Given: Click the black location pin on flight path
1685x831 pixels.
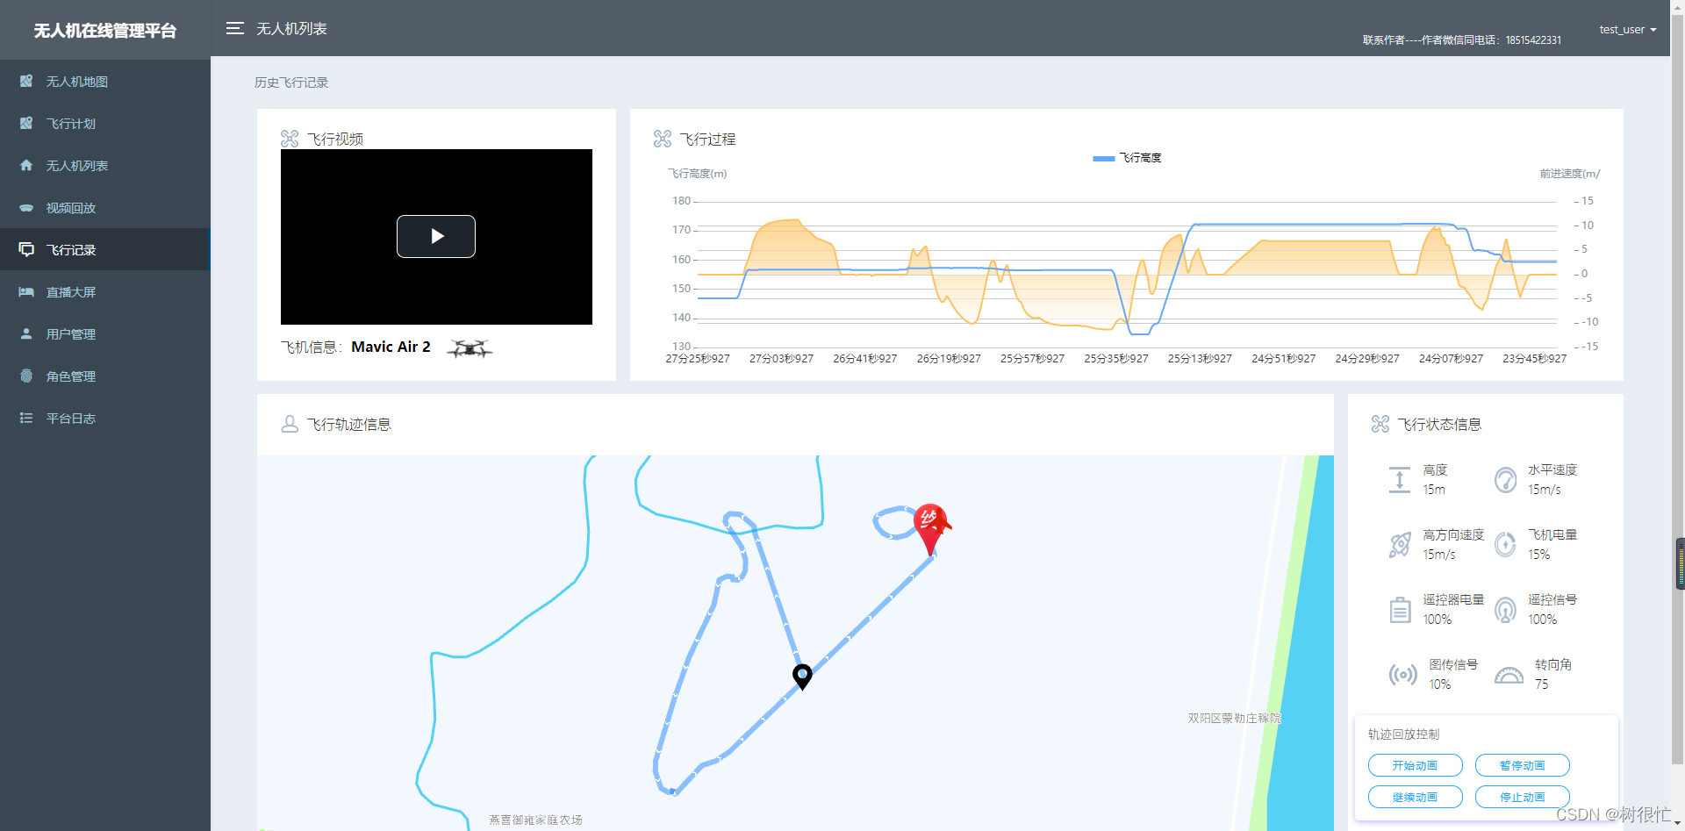Looking at the screenshot, I should pyautogui.click(x=802, y=677).
